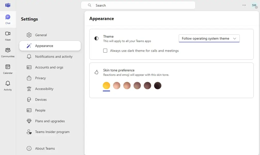Go to Notifications and activity settings

coord(50,57)
